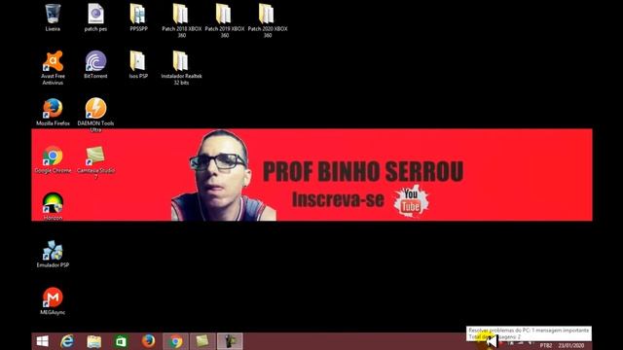The width and height of the screenshot is (623, 350).
Task: Open Internet Explorer from the taskbar
Action: click(67, 341)
